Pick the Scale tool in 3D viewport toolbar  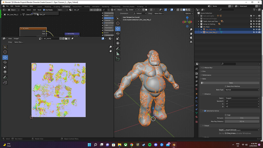tap(118, 39)
